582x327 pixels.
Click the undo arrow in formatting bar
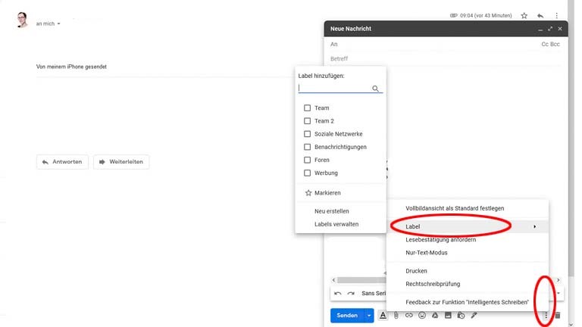[338, 293]
